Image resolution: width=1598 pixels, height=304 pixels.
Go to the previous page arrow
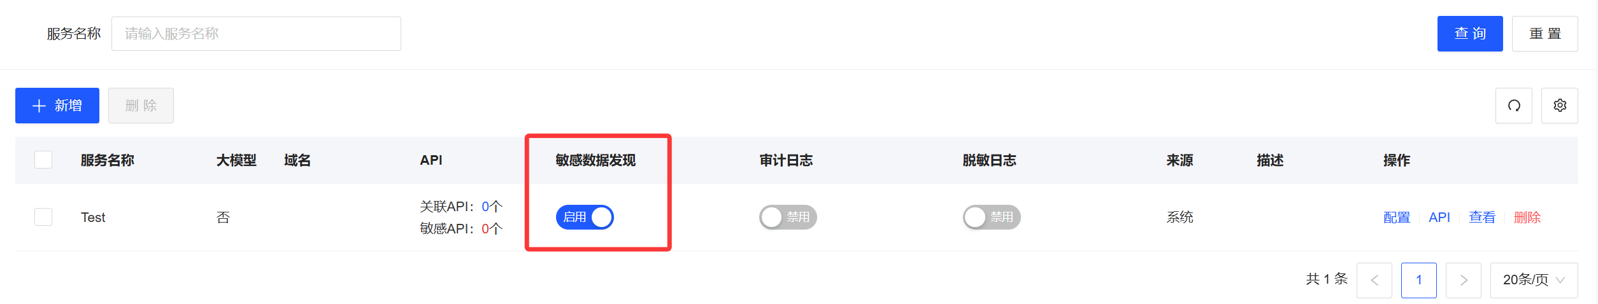[1374, 280]
